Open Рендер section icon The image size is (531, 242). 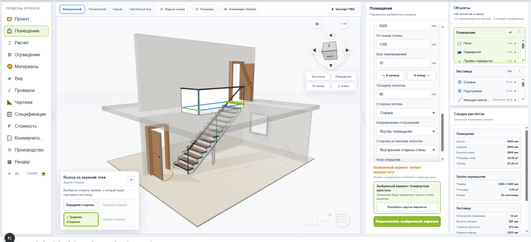pos(9,162)
